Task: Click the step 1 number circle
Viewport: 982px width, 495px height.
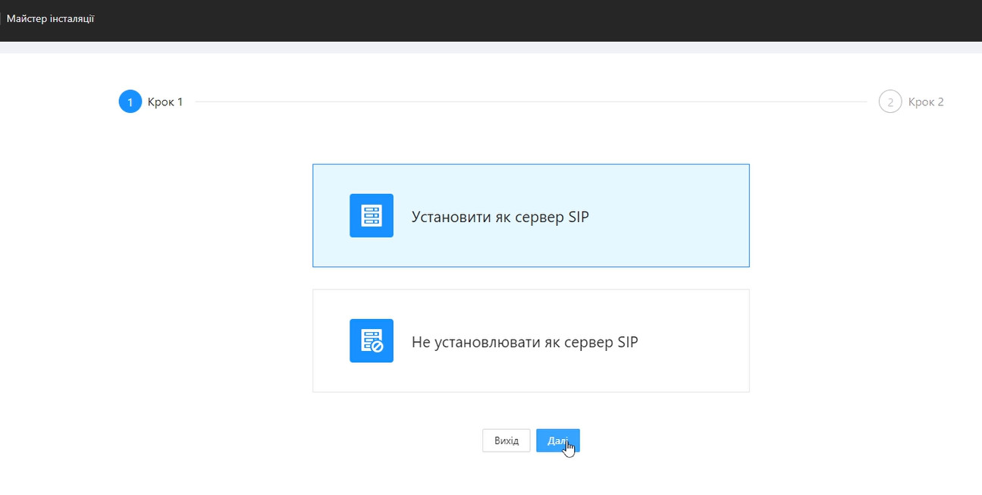Action: tap(130, 102)
